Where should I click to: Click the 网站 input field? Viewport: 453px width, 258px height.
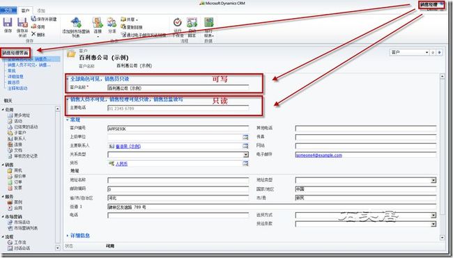coord(365,146)
